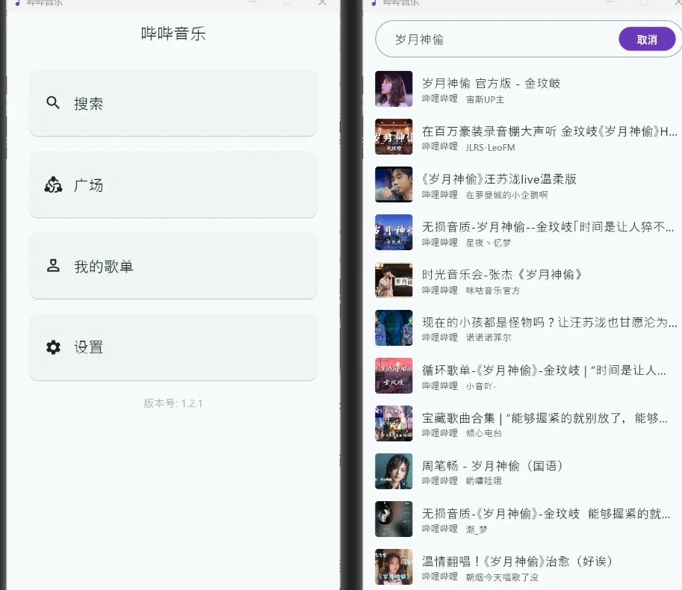Click the person icon beside 我的歌单
Screen dimensions: 682x590
53,266
